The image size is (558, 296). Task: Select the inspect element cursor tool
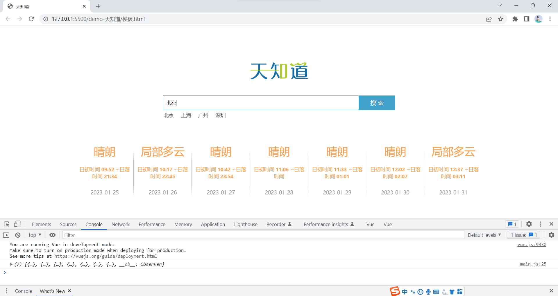point(6,224)
